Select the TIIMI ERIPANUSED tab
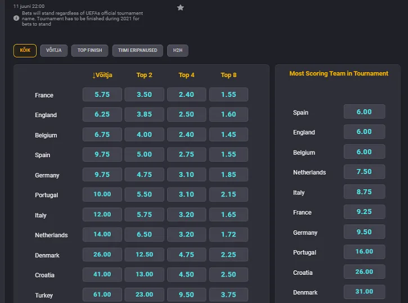Viewport: 408px width, 303px height. coord(138,51)
